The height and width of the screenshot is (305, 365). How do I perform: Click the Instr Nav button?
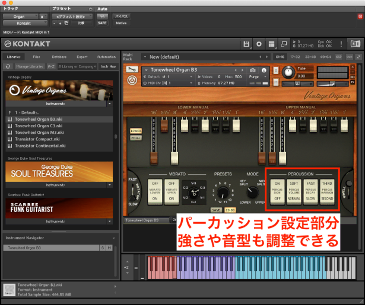coord(108,66)
